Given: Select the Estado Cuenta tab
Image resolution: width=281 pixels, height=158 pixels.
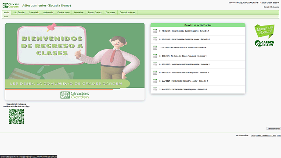Looking at the screenshot, I should 95,12.
